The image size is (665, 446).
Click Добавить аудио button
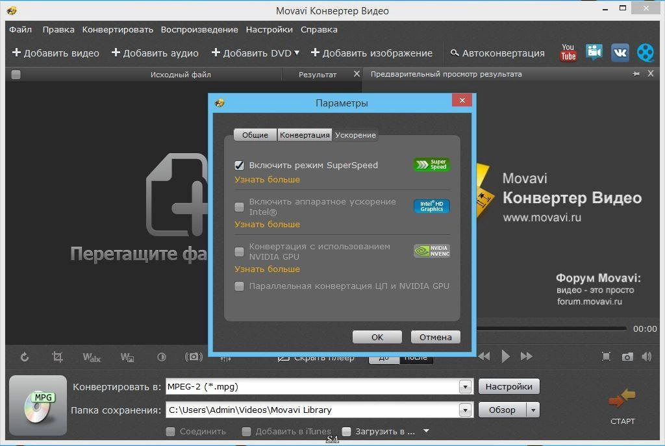[155, 53]
